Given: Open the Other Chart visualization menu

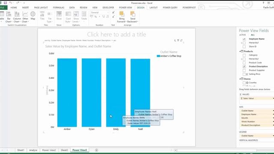Looking at the screenshot, I should pos(25,17).
